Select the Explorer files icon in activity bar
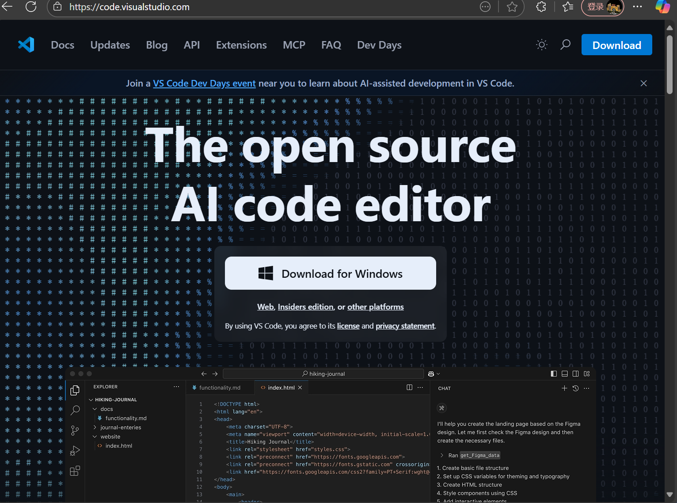 (x=75, y=390)
